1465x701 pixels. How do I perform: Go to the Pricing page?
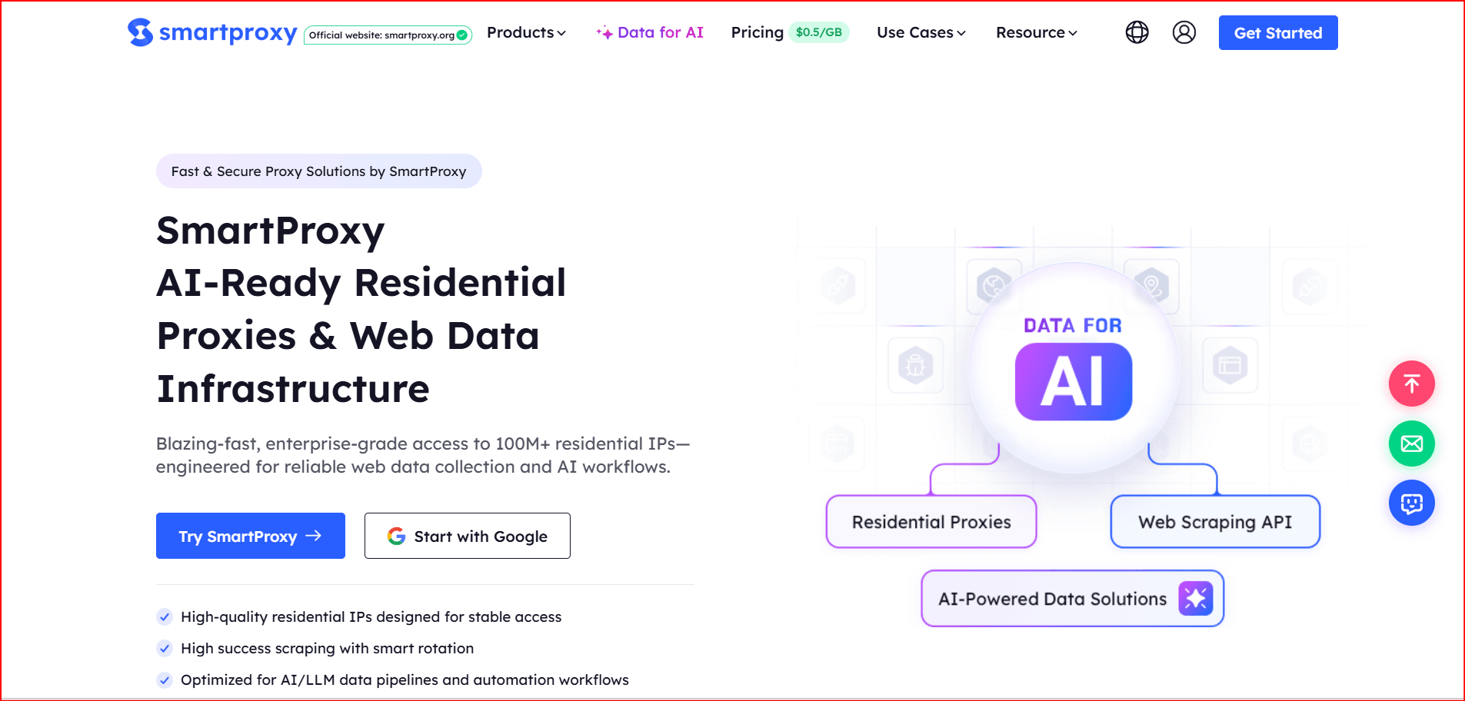tap(757, 32)
